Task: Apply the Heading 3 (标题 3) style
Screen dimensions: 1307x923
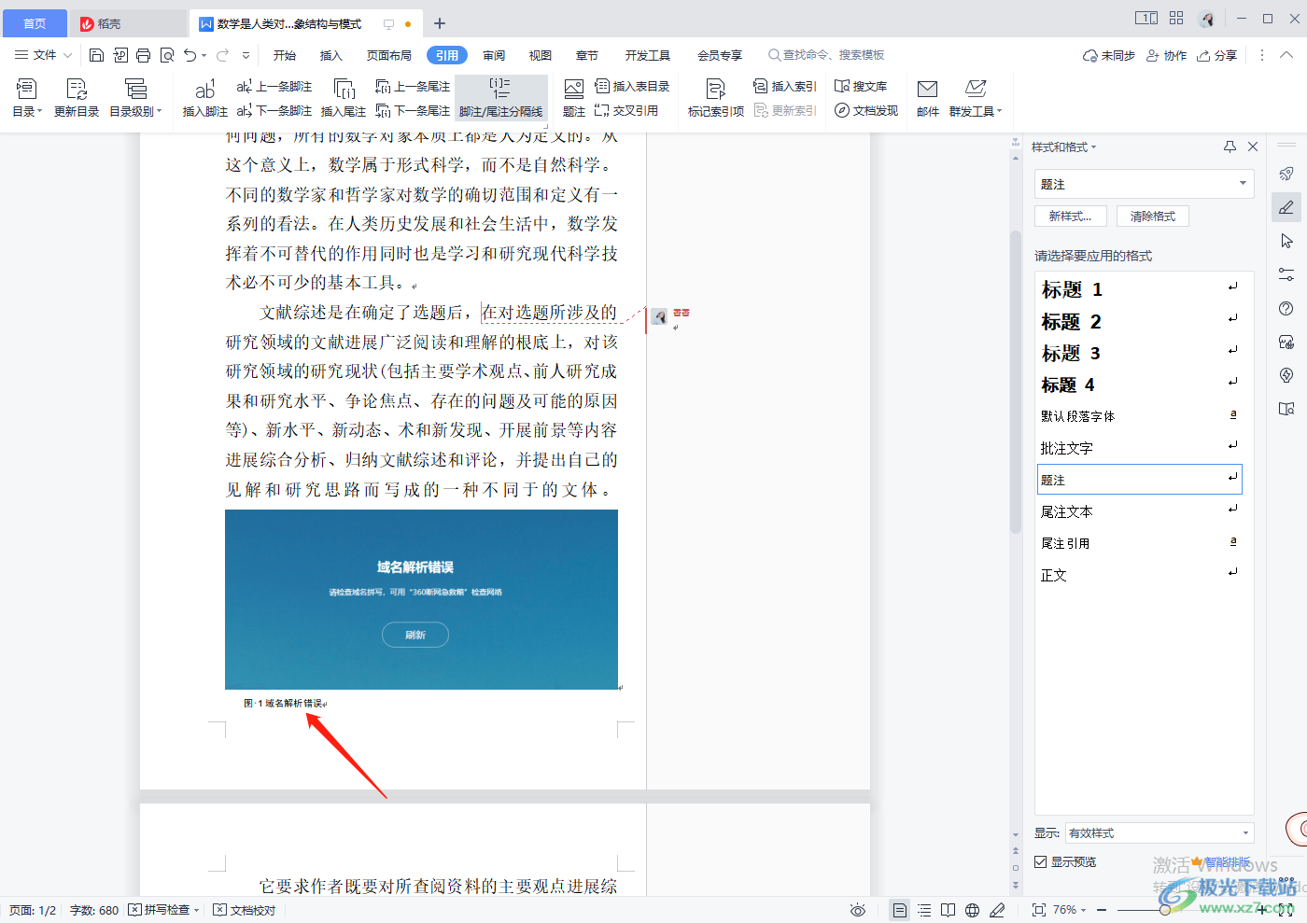Action: click(1139, 353)
